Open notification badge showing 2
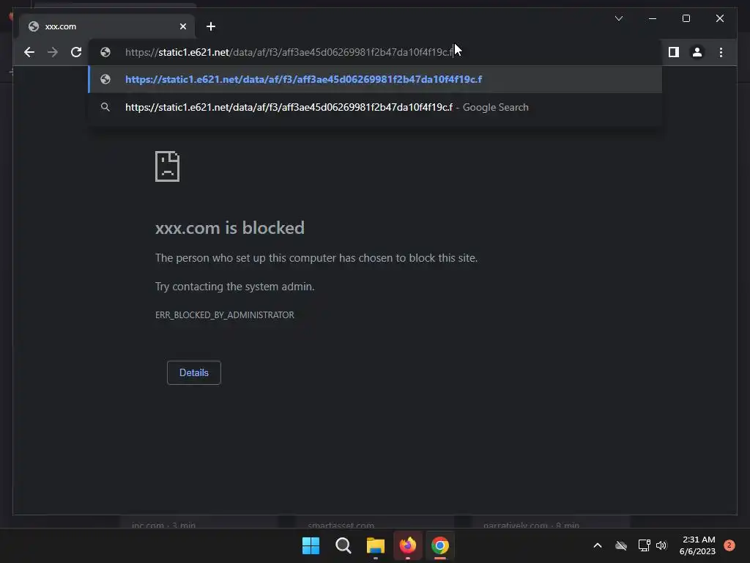 (x=729, y=545)
